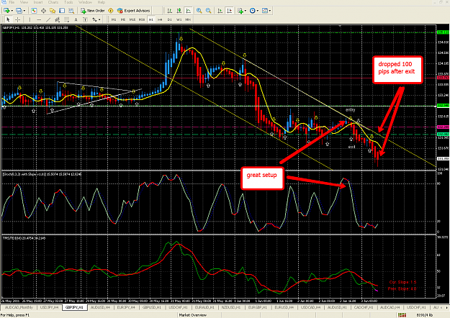Toggle the H4 timeframe button
This screenshot has width=450, height=318.
coord(160,19)
